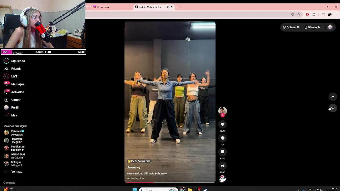Close the Instagram tab

(130, 7)
